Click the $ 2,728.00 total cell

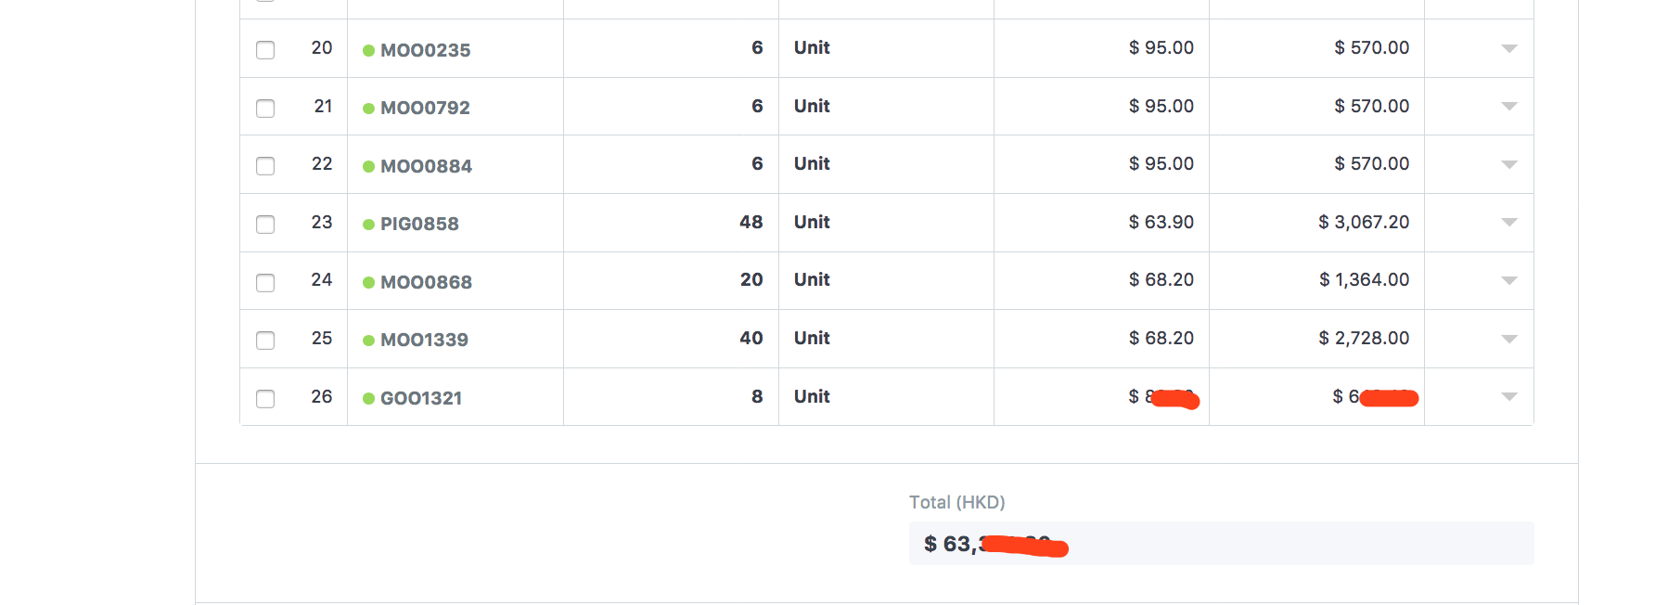[x=1364, y=339]
